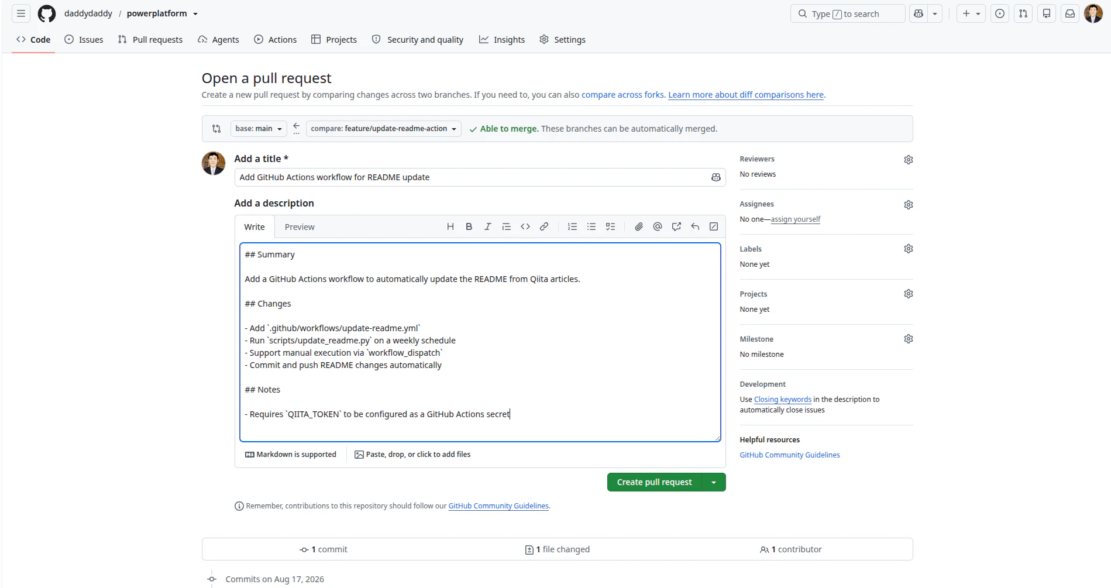
Task: Insert a task list
Action: click(610, 226)
